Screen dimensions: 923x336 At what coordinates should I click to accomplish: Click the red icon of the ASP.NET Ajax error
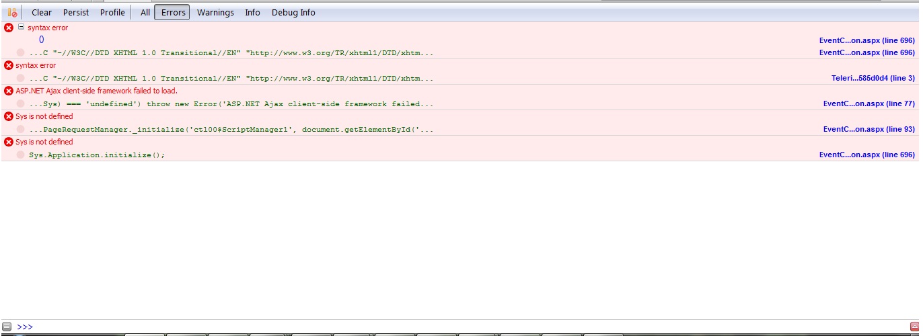pyautogui.click(x=9, y=91)
